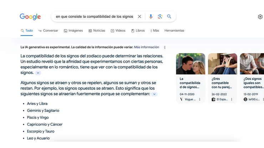The height and width of the screenshot is (148, 264).
Task: Click the 'Capricornio y Cáncer' list item
Action: point(45,124)
